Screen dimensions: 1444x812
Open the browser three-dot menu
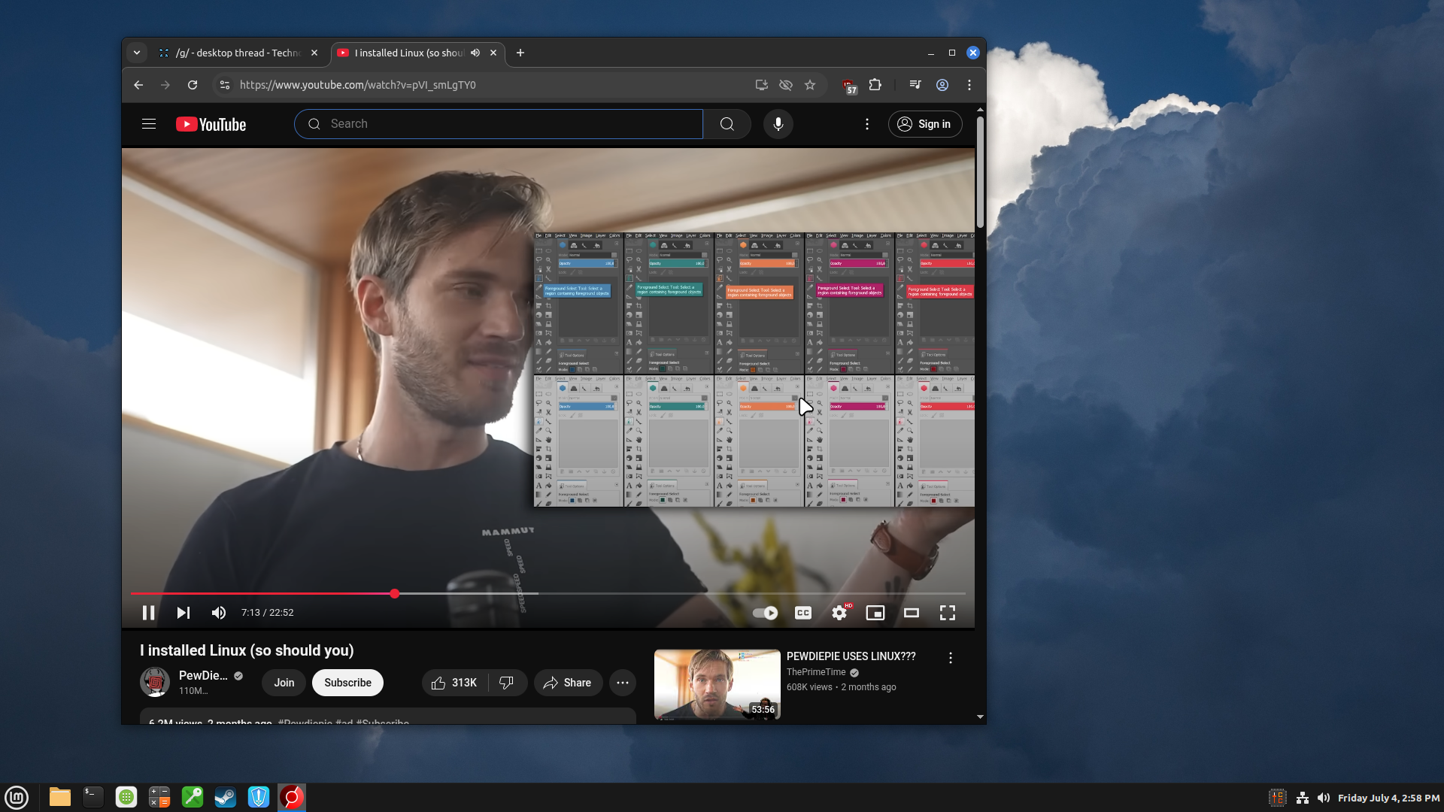click(x=969, y=85)
